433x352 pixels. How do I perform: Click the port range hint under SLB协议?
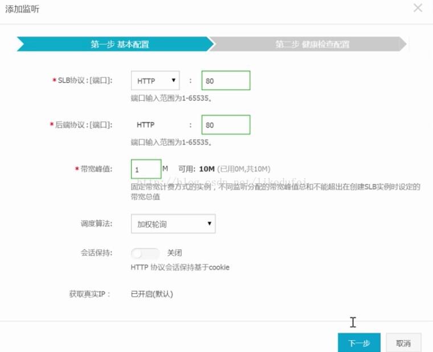(171, 98)
